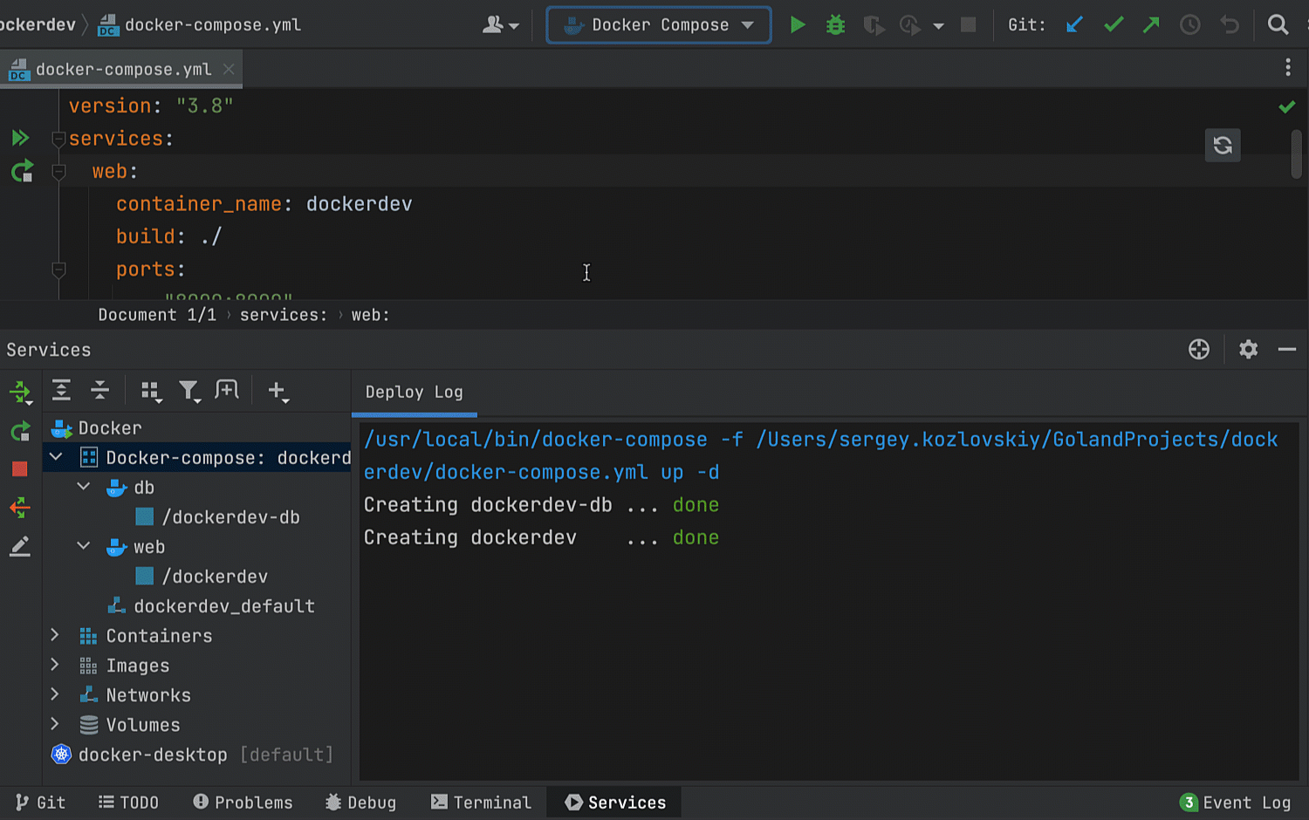Fold the services block in gutter
This screenshot has width=1309, height=820.
[x=58, y=139]
